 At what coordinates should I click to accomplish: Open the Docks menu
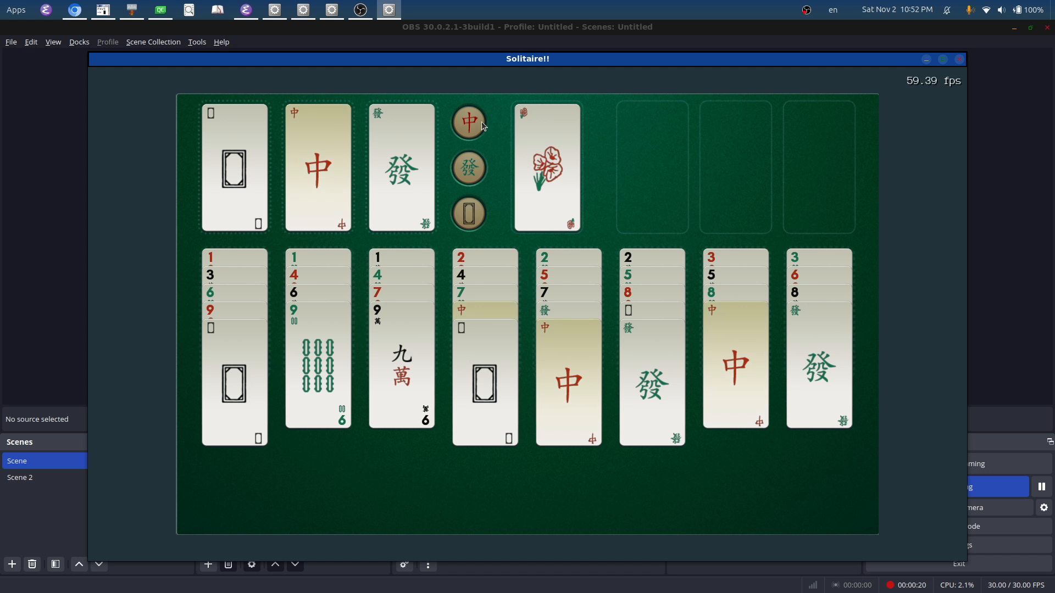coord(79,42)
